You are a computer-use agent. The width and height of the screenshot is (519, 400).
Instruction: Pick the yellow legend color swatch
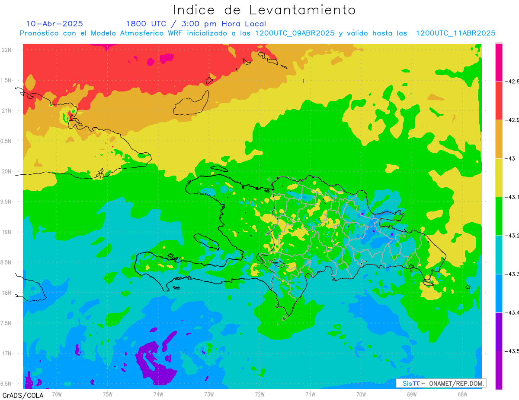[x=499, y=177]
